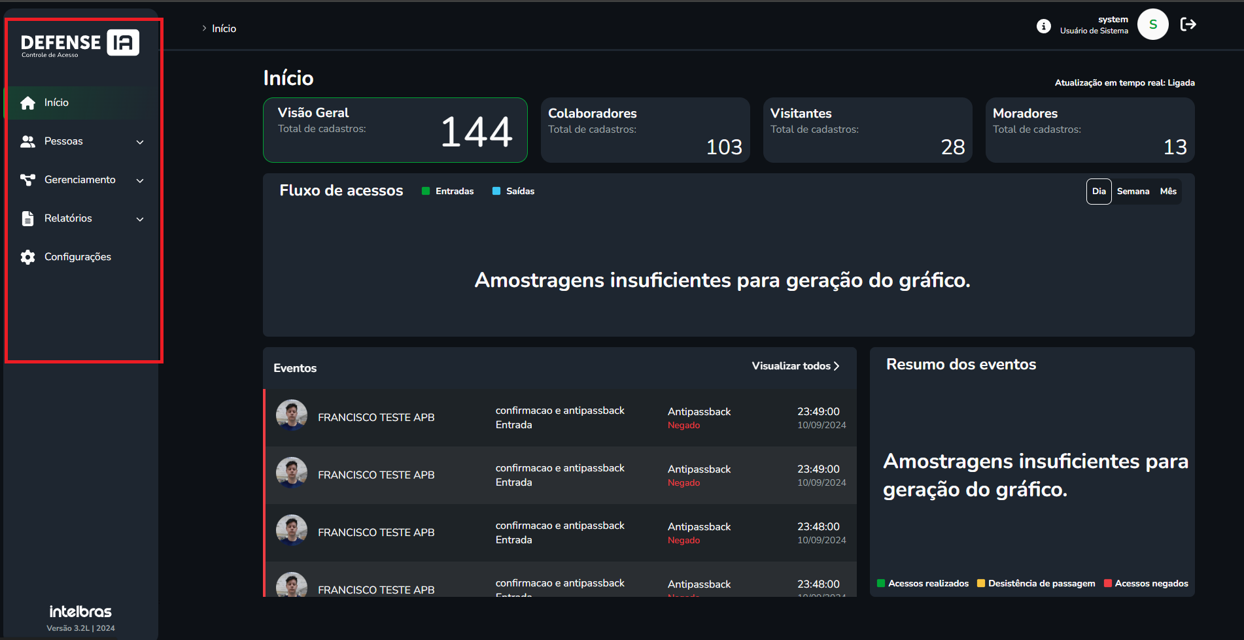Click the 144 total count

tap(476, 132)
